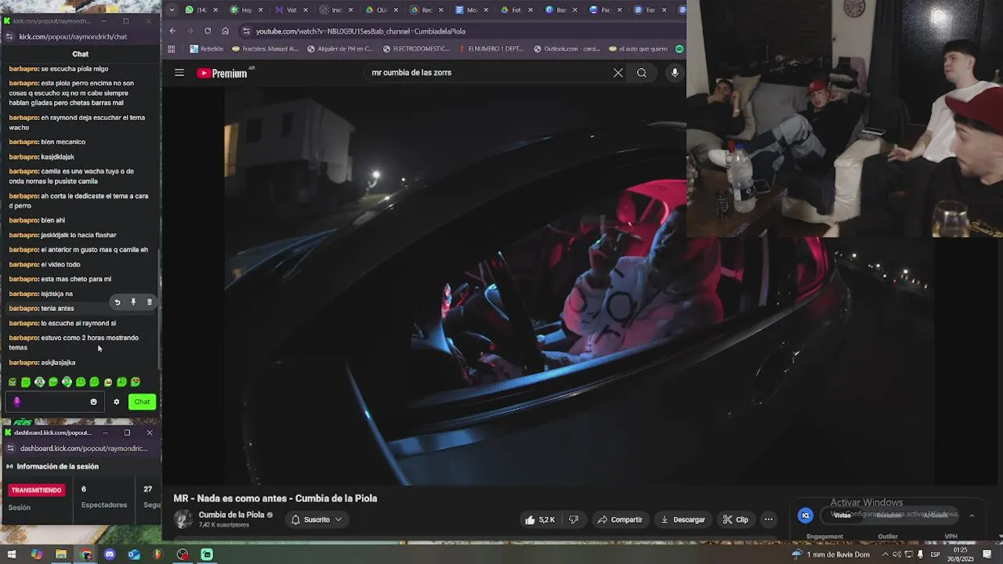This screenshot has width=1003, height=564.
Task: Click Kick chat scrollbar
Action: [159, 309]
